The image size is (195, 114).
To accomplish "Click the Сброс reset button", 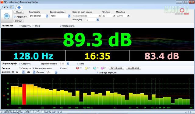I will [19, 12].
